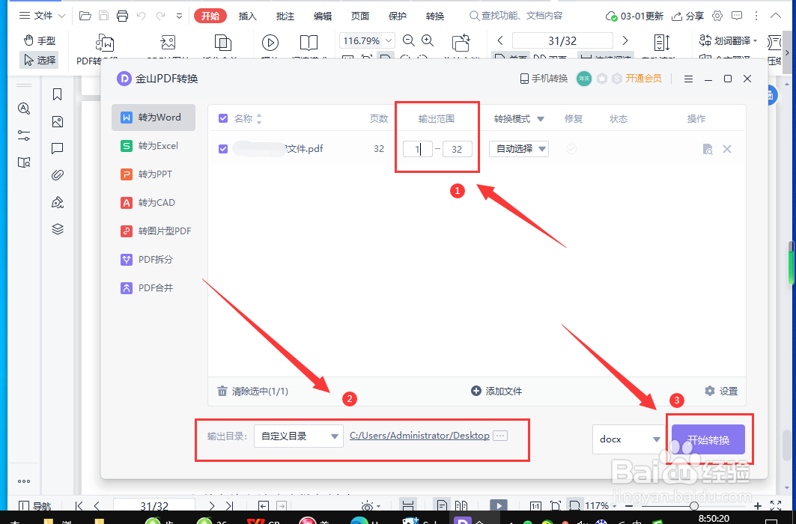This screenshot has height=524, width=796.
Task: Click the reading mode book icon
Action: (309, 43)
